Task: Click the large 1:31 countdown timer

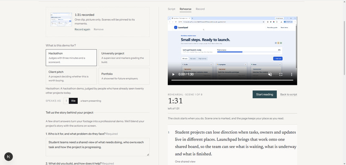Action: click(x=175, y=101)
